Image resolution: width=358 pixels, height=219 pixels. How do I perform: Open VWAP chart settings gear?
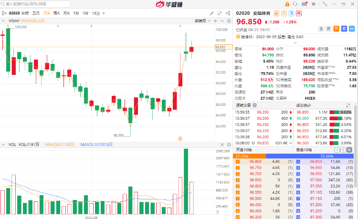229,21
